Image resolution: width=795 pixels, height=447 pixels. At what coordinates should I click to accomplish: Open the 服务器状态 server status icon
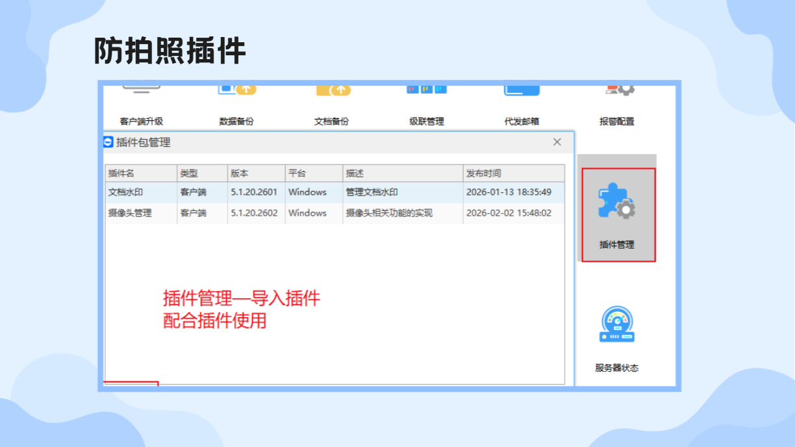pos(616,325)
